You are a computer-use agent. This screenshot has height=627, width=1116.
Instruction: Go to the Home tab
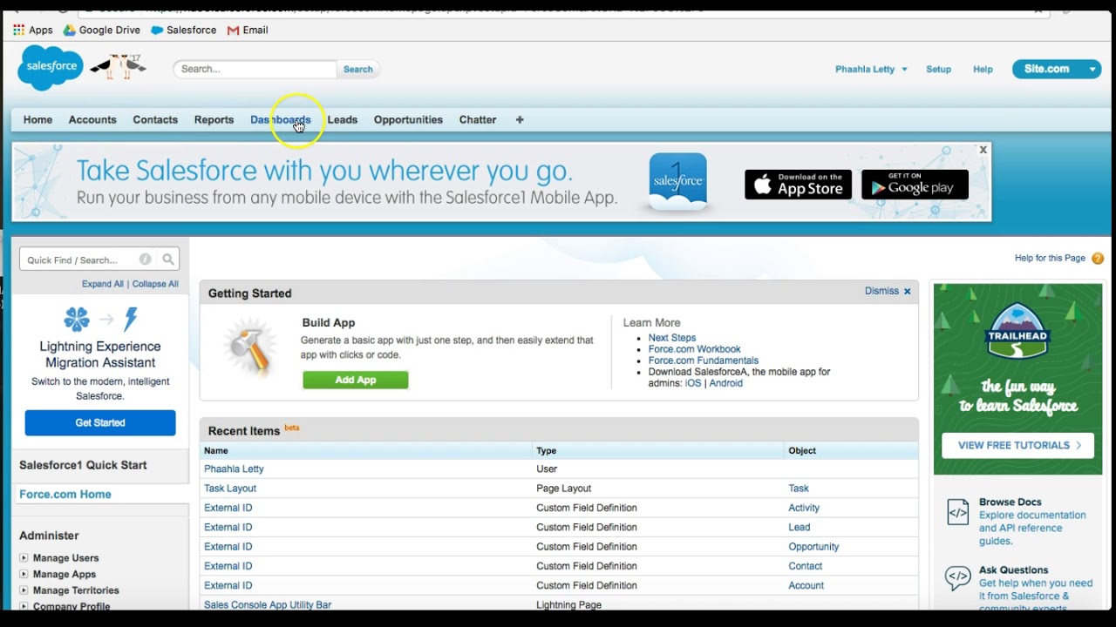(37, 120)
